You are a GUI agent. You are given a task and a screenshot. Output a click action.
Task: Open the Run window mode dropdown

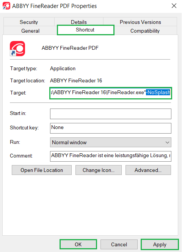[110, 142]
